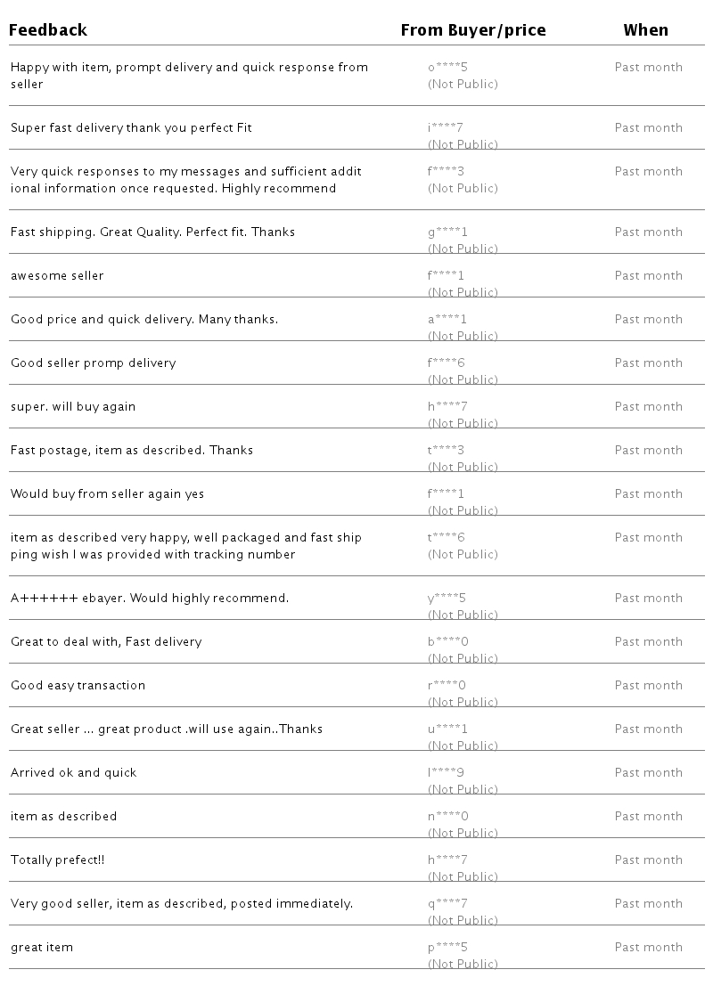
Task: Click buyer l****9
Action: tap(447, 773)
